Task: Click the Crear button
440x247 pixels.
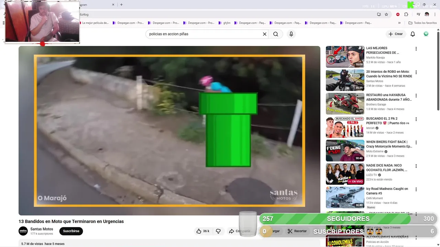Action: (x=396, y=34)
